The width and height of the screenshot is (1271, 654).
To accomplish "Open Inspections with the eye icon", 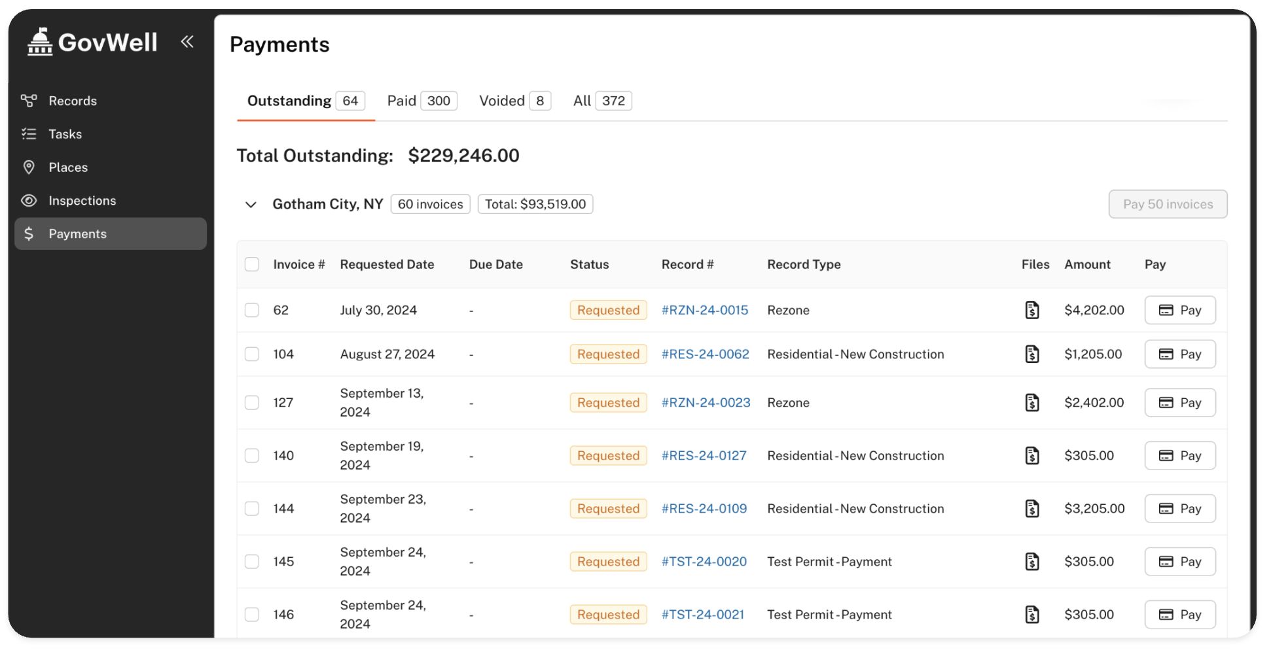I will click(82, 201).
